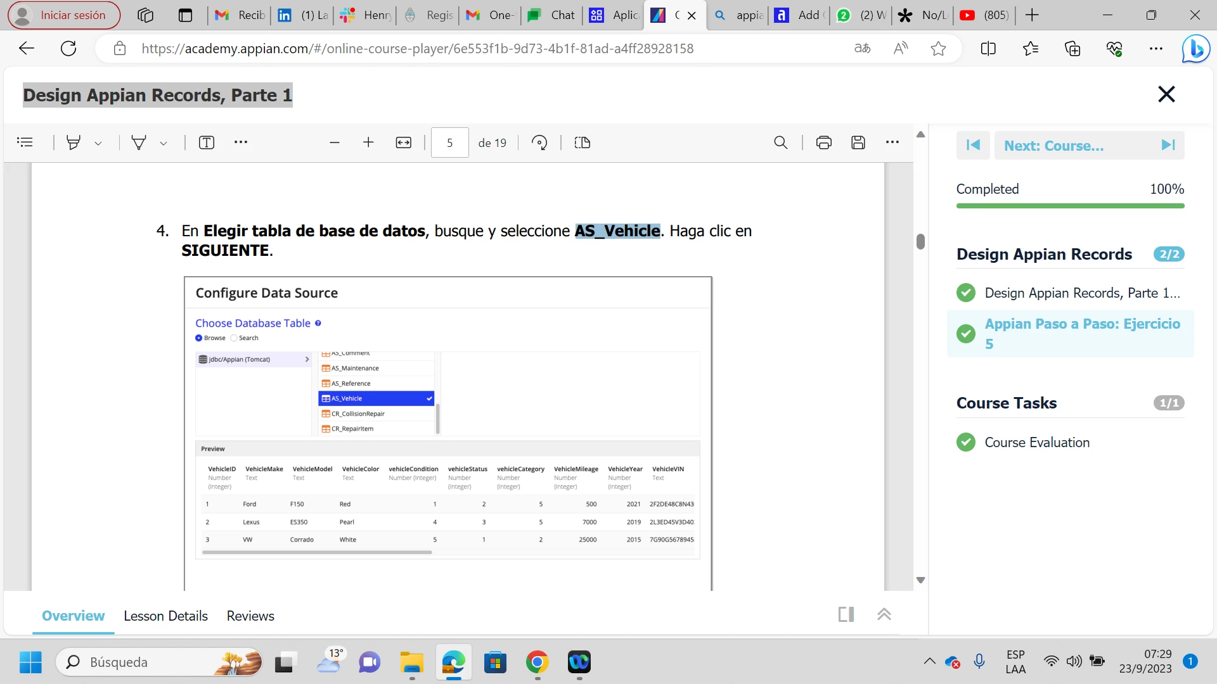Open Edge settings and more menu

(1156, 48)
